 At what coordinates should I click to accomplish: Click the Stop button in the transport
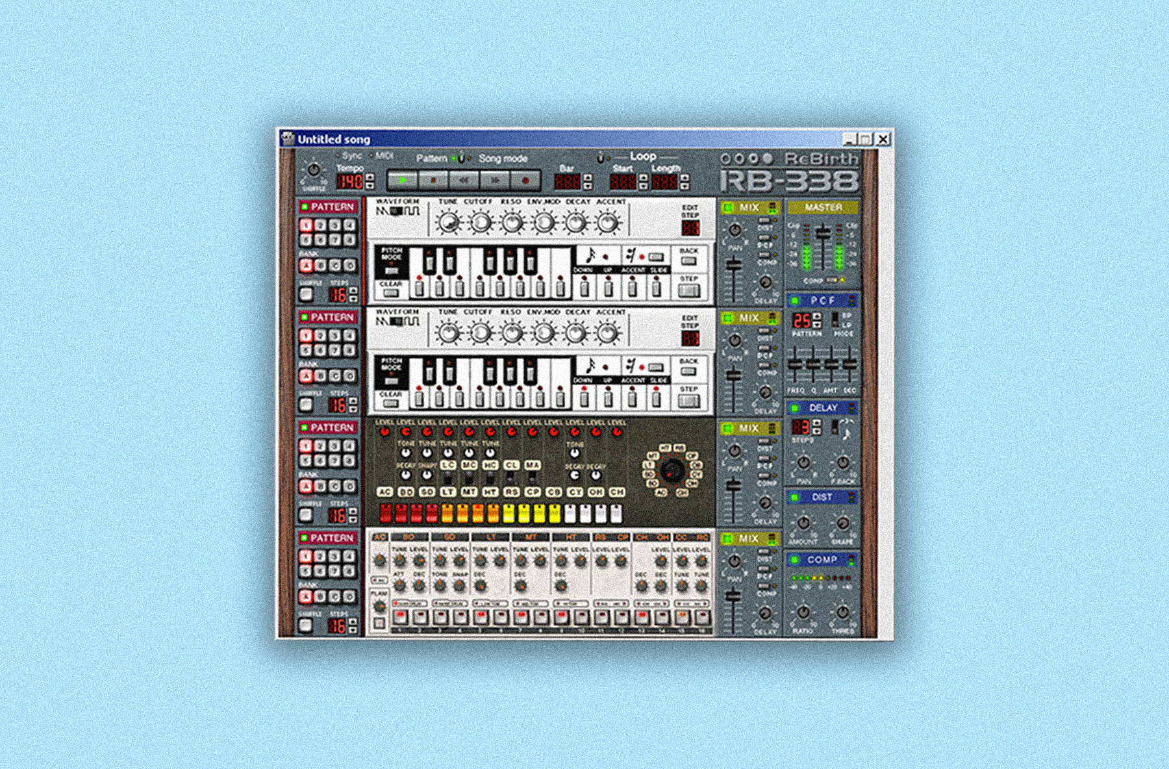pos(433,180)
